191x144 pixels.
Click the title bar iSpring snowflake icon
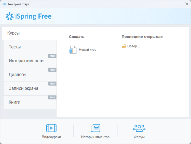click(5, 4)
